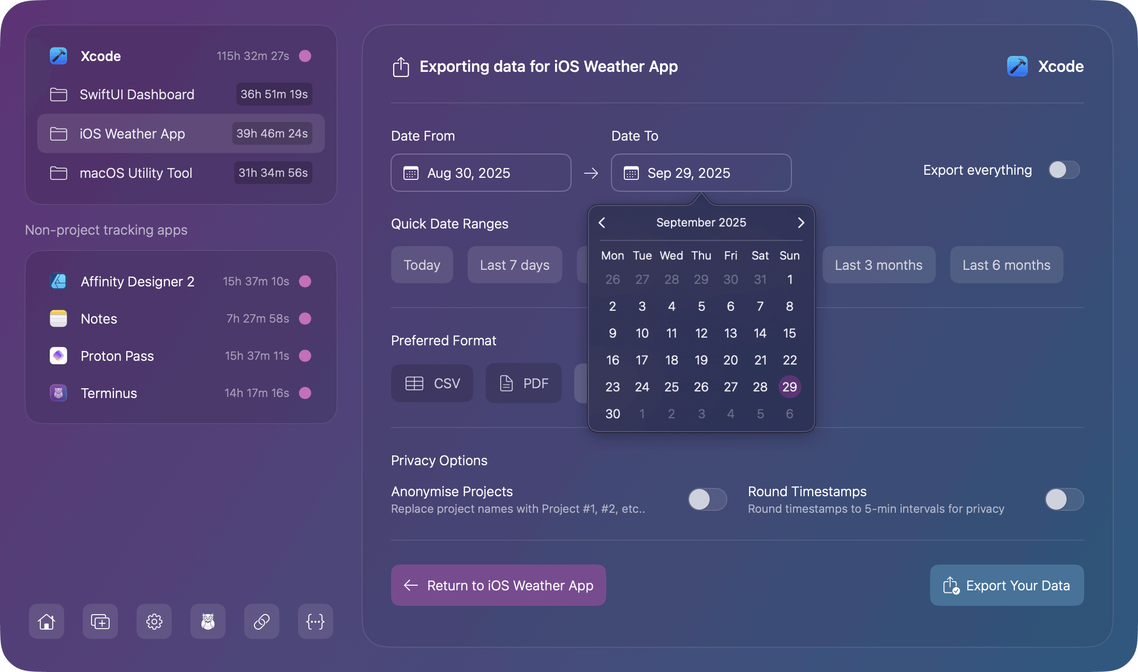Enable the Export everything toggle
The image size is (1138, 672).
(x=1063, y=170)
